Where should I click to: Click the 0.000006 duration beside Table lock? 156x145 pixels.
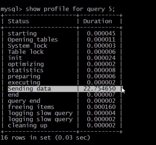click(x=101, y=52)
